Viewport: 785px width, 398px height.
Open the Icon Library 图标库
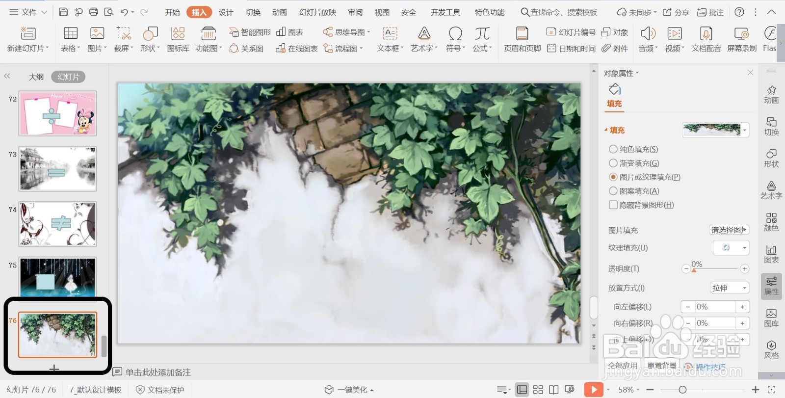click(x=178, y=39)
